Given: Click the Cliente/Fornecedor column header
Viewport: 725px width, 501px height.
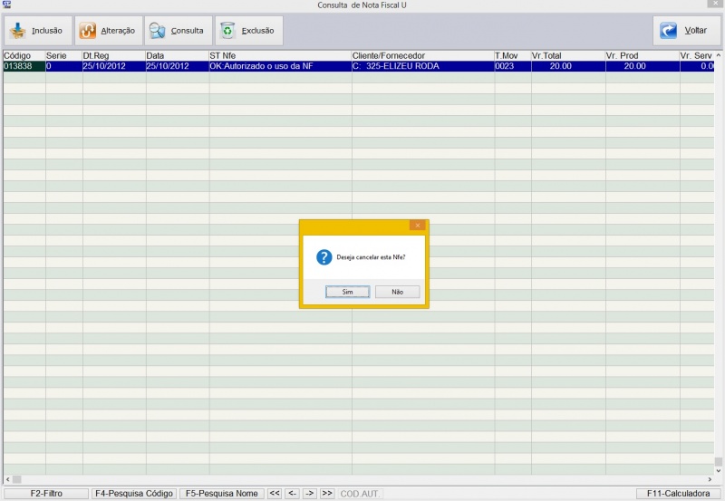Looking at the screenshot, I should coord(421,55).
